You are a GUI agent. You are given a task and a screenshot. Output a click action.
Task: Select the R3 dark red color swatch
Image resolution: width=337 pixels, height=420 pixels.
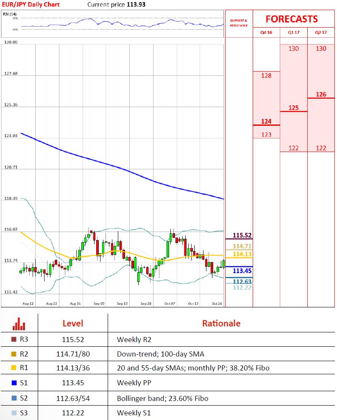point(14,340)
